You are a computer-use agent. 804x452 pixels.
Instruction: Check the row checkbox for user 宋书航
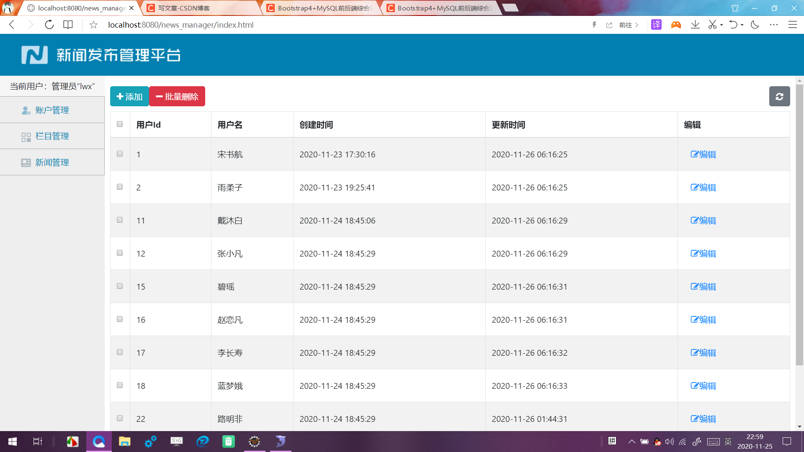click(x=120, y=154)
